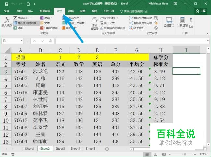This screenshot has height=157, width=211.
Task: Click the formula bar cancel X icon
Action: pyautogui.click(x=35, y=41)
